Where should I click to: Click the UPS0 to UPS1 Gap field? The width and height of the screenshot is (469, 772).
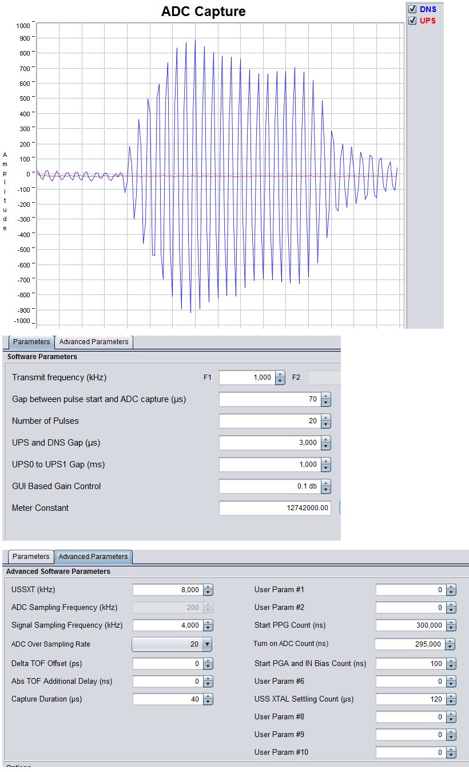(269, 464)
